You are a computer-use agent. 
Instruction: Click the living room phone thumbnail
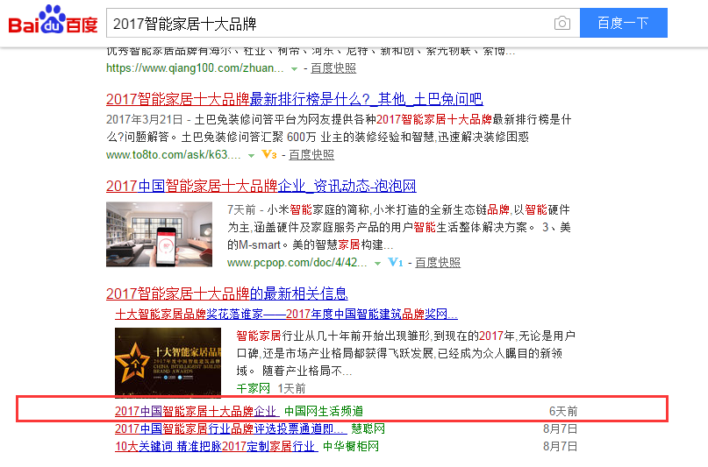(159, 235)
